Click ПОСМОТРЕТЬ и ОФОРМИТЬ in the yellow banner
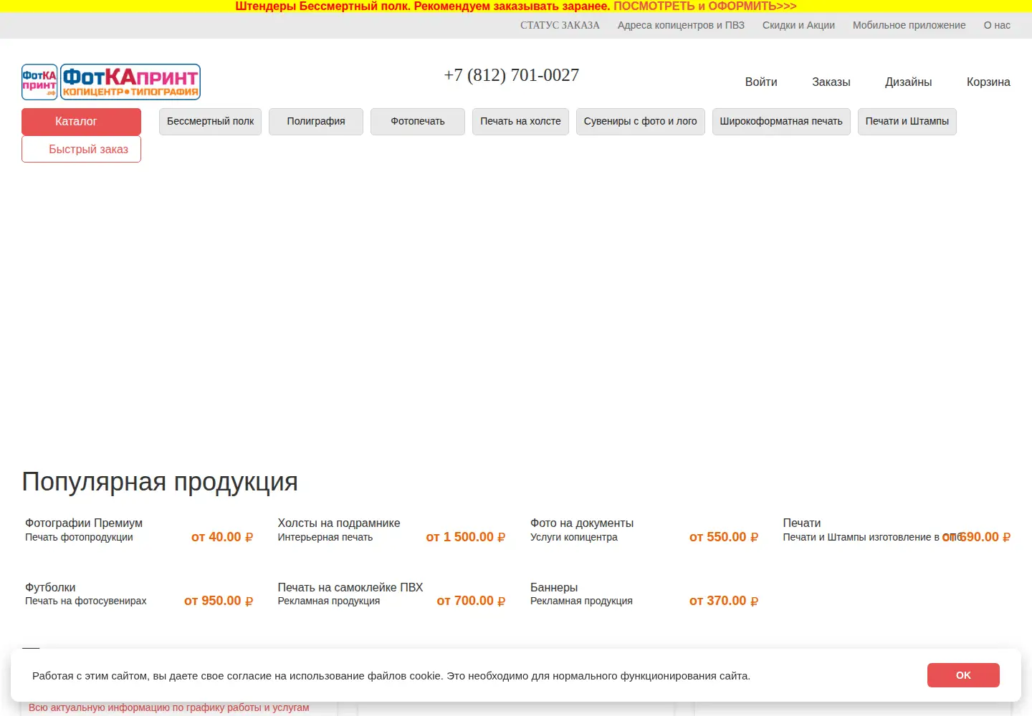 (705, 6)
